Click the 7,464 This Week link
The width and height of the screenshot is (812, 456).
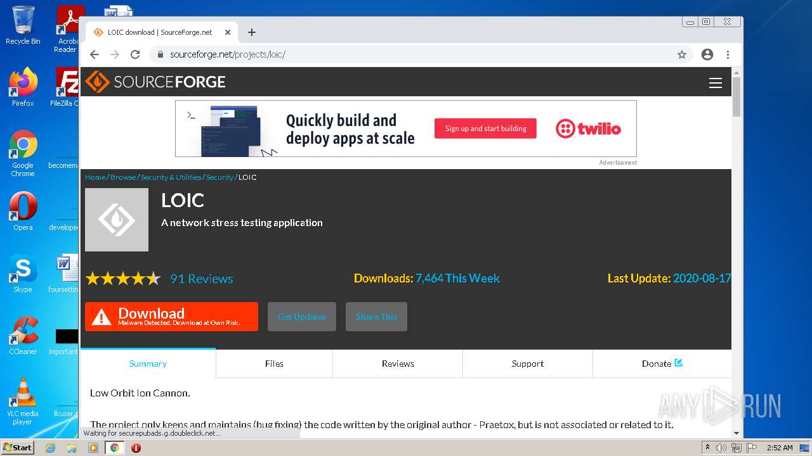coord(457,278)
